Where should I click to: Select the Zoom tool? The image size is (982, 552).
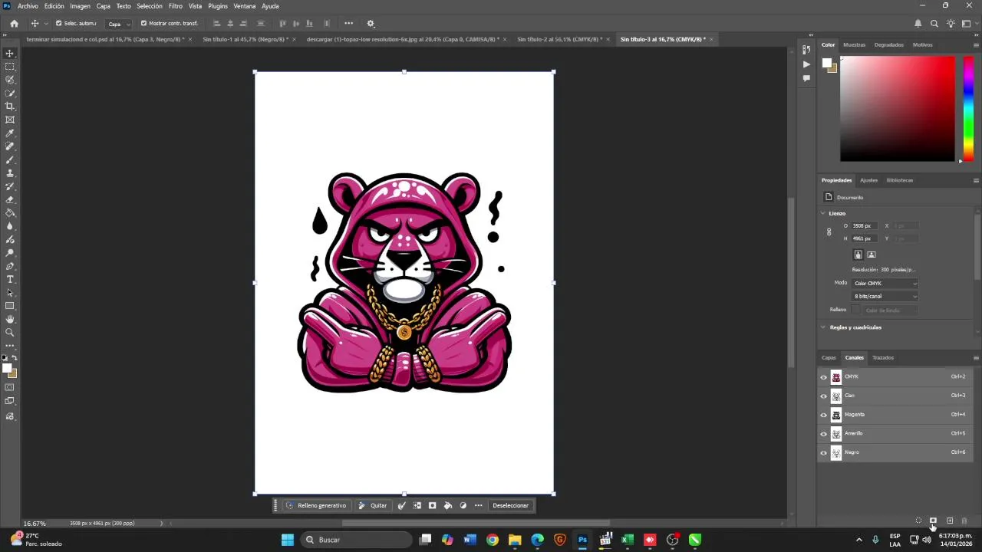(x=10, y=332)
